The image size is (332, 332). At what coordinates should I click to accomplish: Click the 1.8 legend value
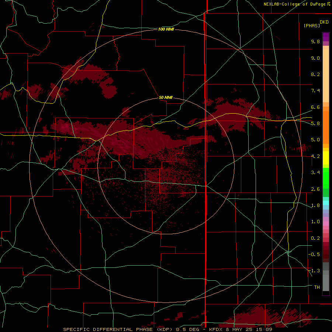tap(315, 205)
